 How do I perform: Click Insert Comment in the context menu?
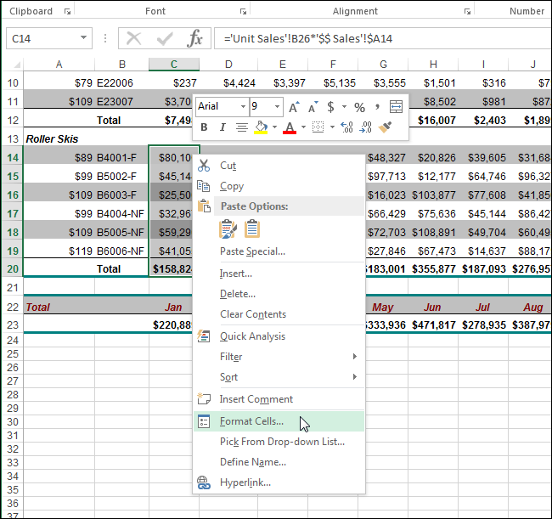pyautogui.click(x=256, y=399)
